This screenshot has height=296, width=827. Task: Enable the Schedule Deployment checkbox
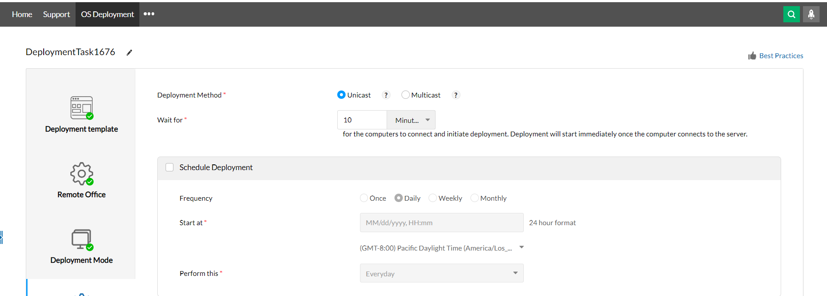click(170, 167)
